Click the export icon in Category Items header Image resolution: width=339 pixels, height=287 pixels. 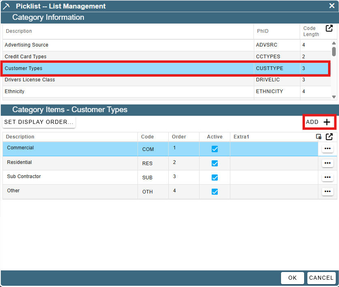coord(329,136)
